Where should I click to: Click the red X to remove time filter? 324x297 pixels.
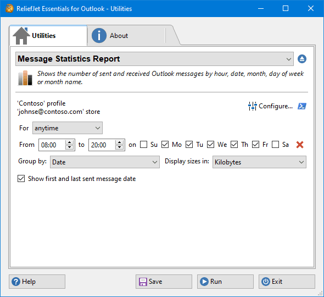[x=300, y=145]
